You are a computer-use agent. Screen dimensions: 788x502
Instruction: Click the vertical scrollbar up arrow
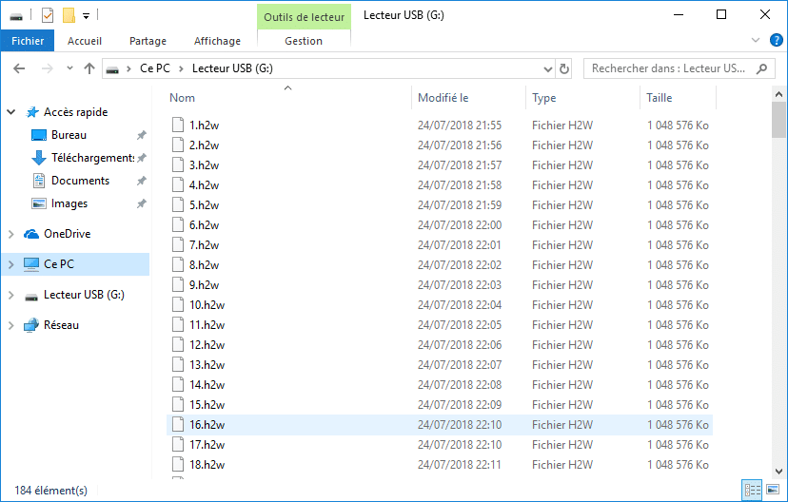click(778, 94)
